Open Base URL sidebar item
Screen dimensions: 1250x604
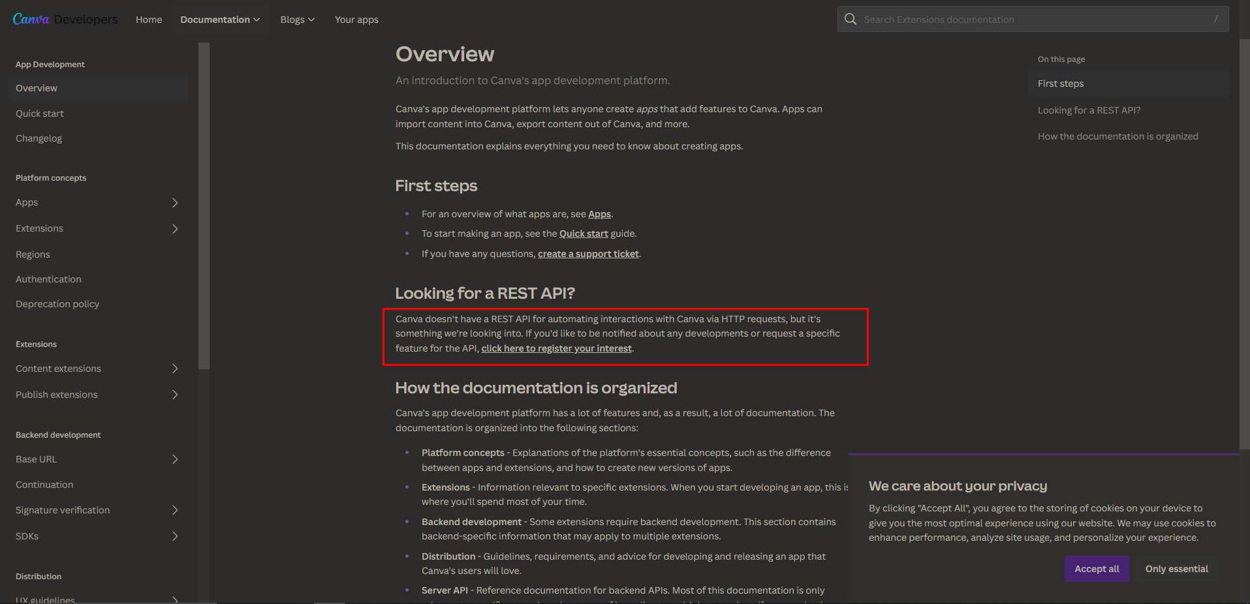[x=36, y=459]
